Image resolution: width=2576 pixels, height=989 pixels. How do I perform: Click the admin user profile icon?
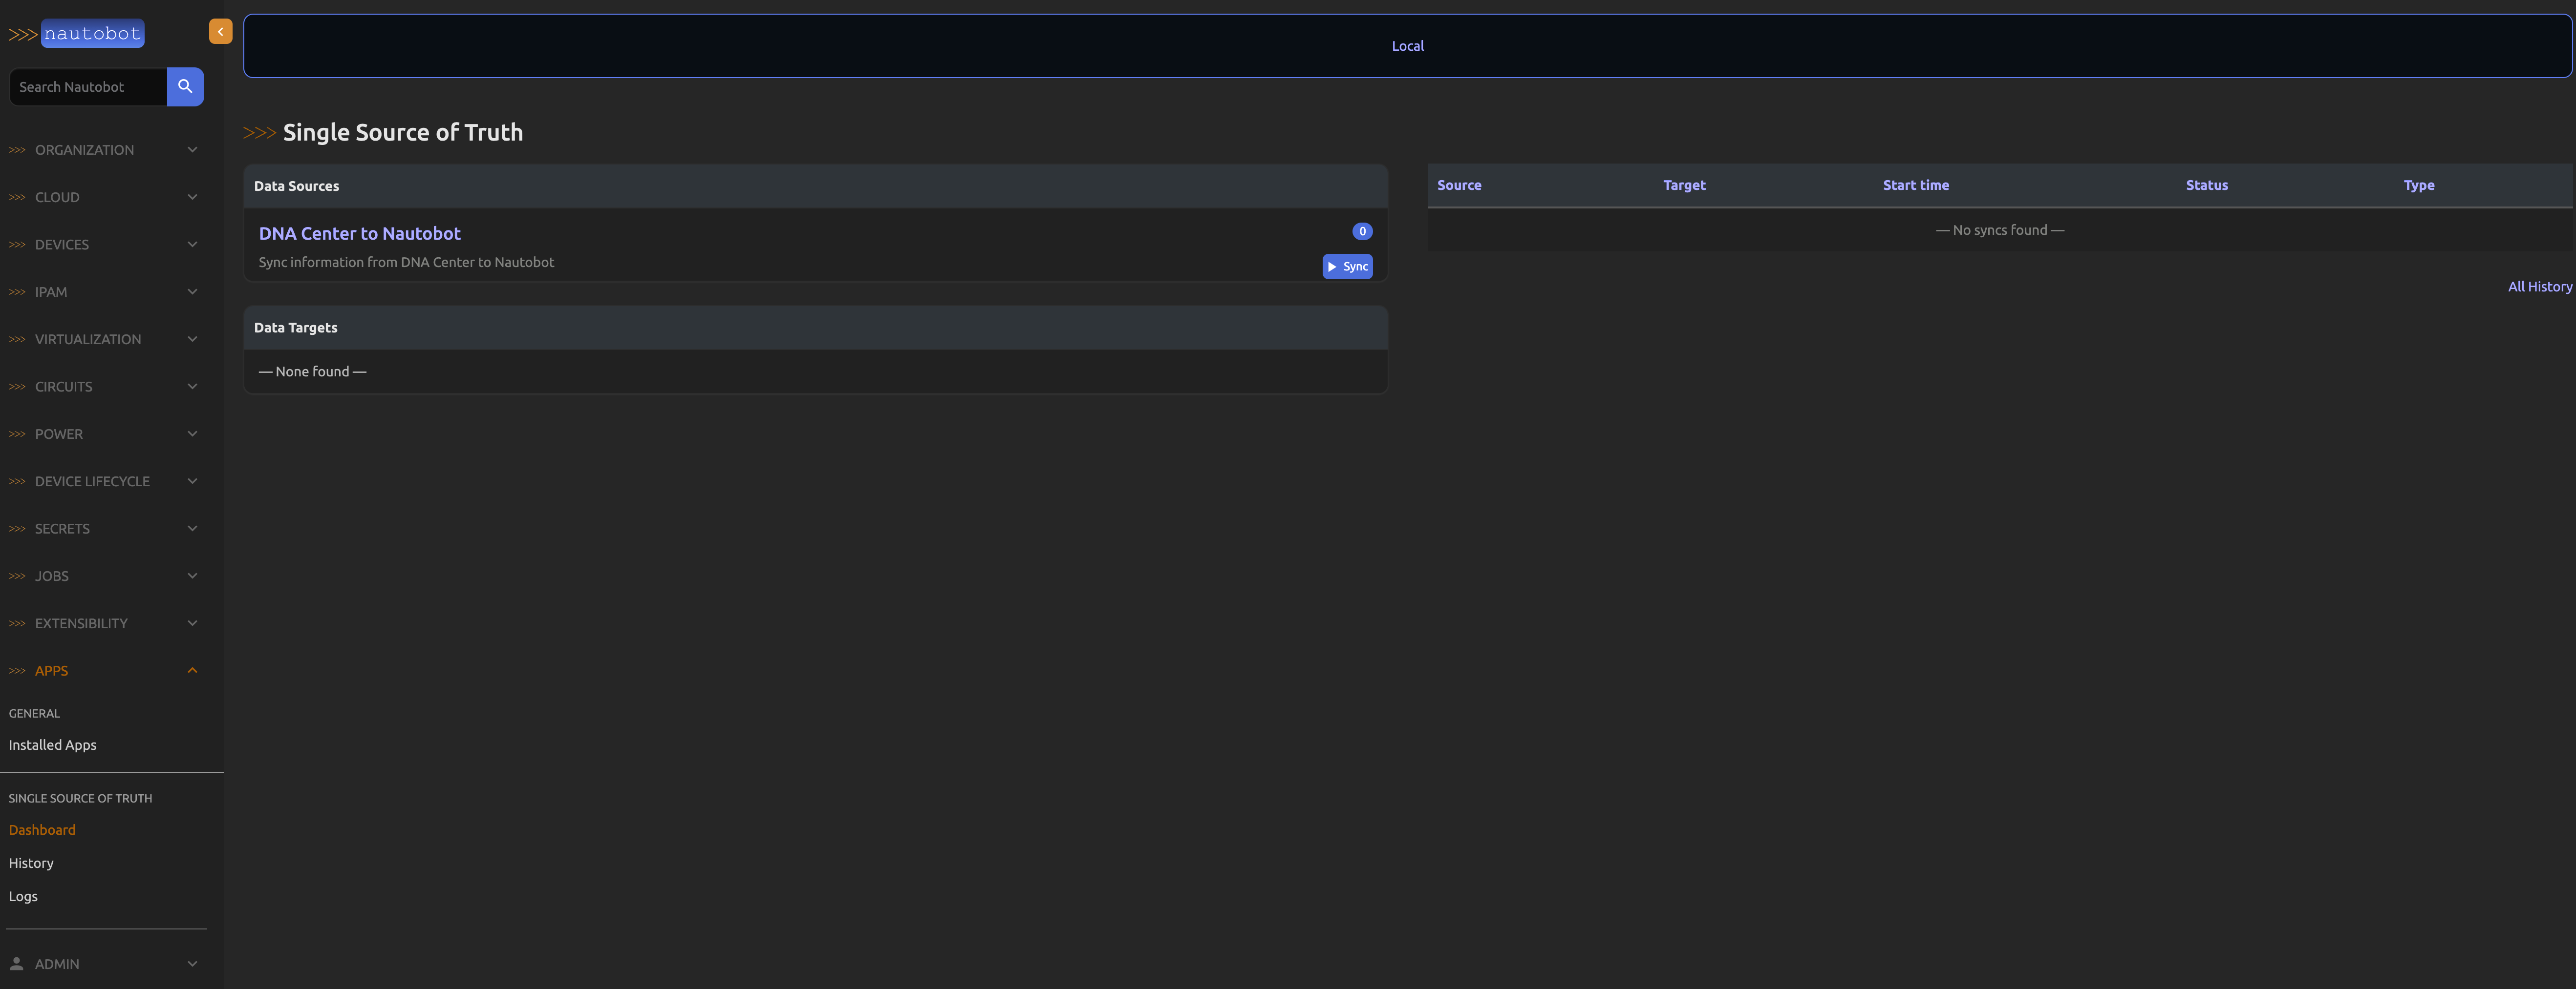(17, 963)
